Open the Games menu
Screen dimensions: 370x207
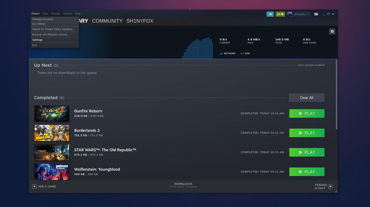(x=68, y=14)
